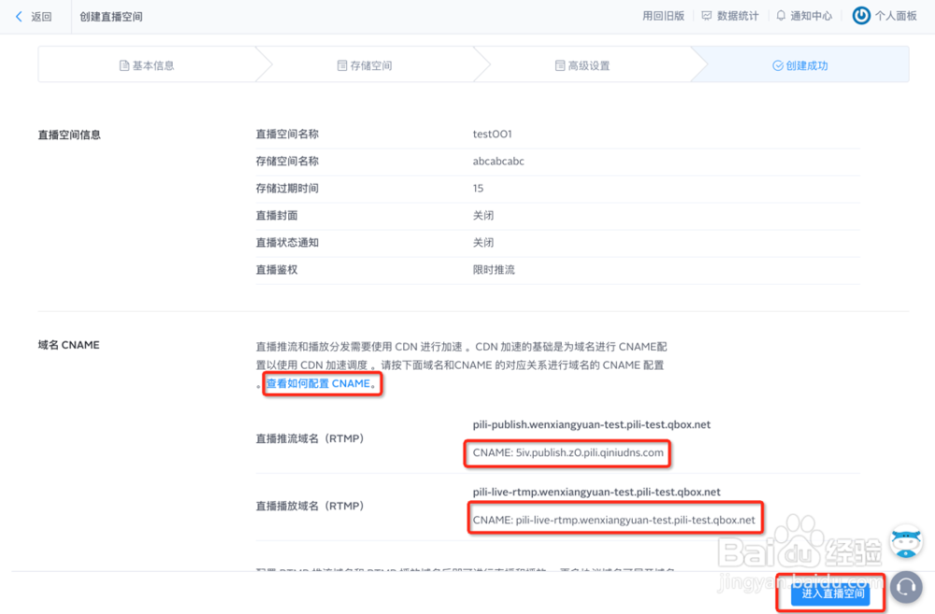
Task: Select the highlighted publish CNAME value
Action: [568, 453]
